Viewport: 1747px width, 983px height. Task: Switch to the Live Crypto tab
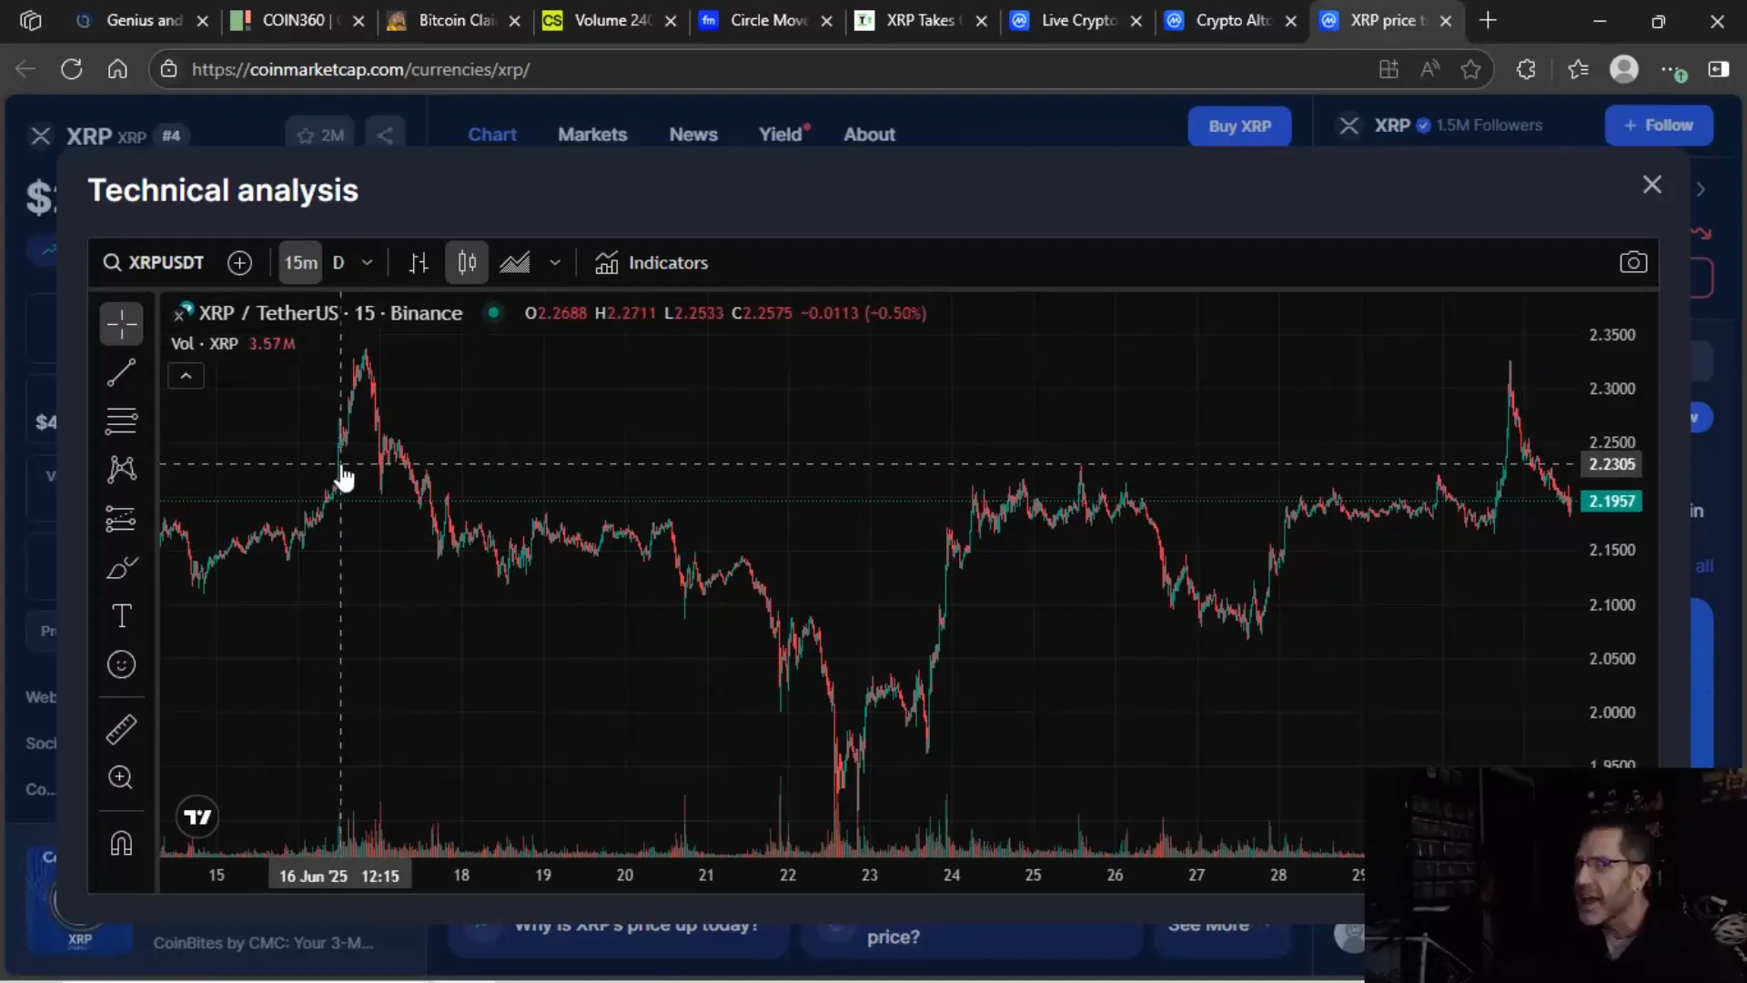click(1076, 20)
